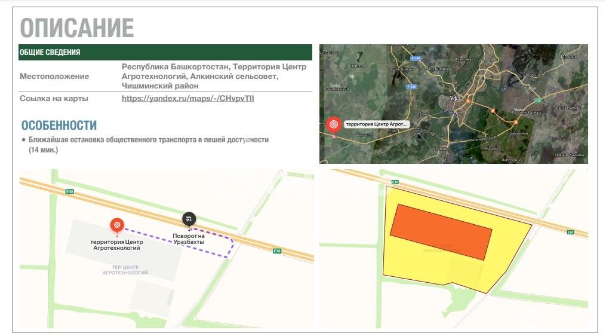
Task: Click the 'Местоположение' row label
Action: 54,77
